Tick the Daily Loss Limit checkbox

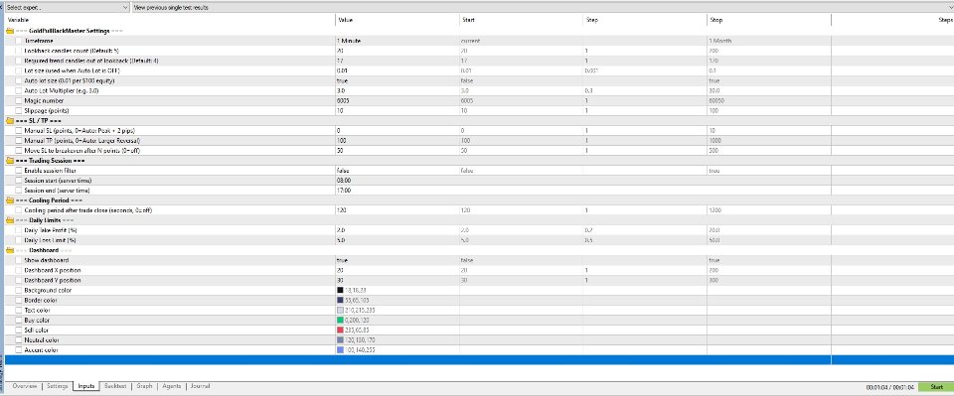point(19,240)
